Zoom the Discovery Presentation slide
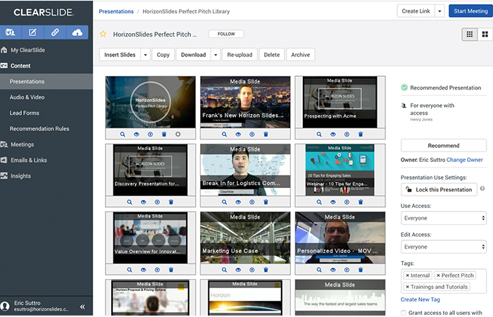Viewport: 493px width, 317px height. 130,202
